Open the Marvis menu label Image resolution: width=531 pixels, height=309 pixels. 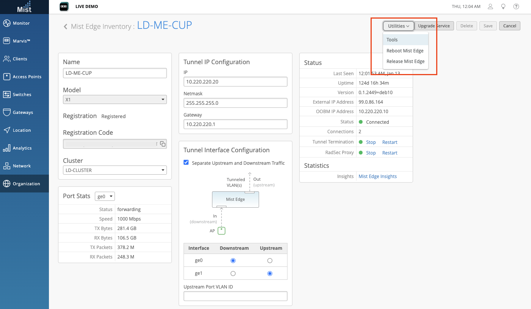click(x=22, y=41)
